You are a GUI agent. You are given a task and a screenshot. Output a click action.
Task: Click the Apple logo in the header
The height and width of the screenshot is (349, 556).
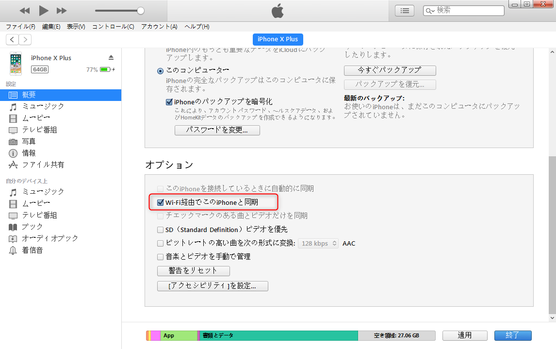[x=278, y=11]
